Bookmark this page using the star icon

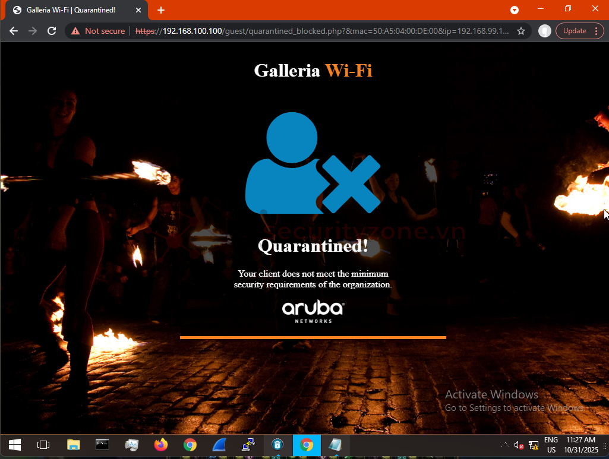coord(519,31)
